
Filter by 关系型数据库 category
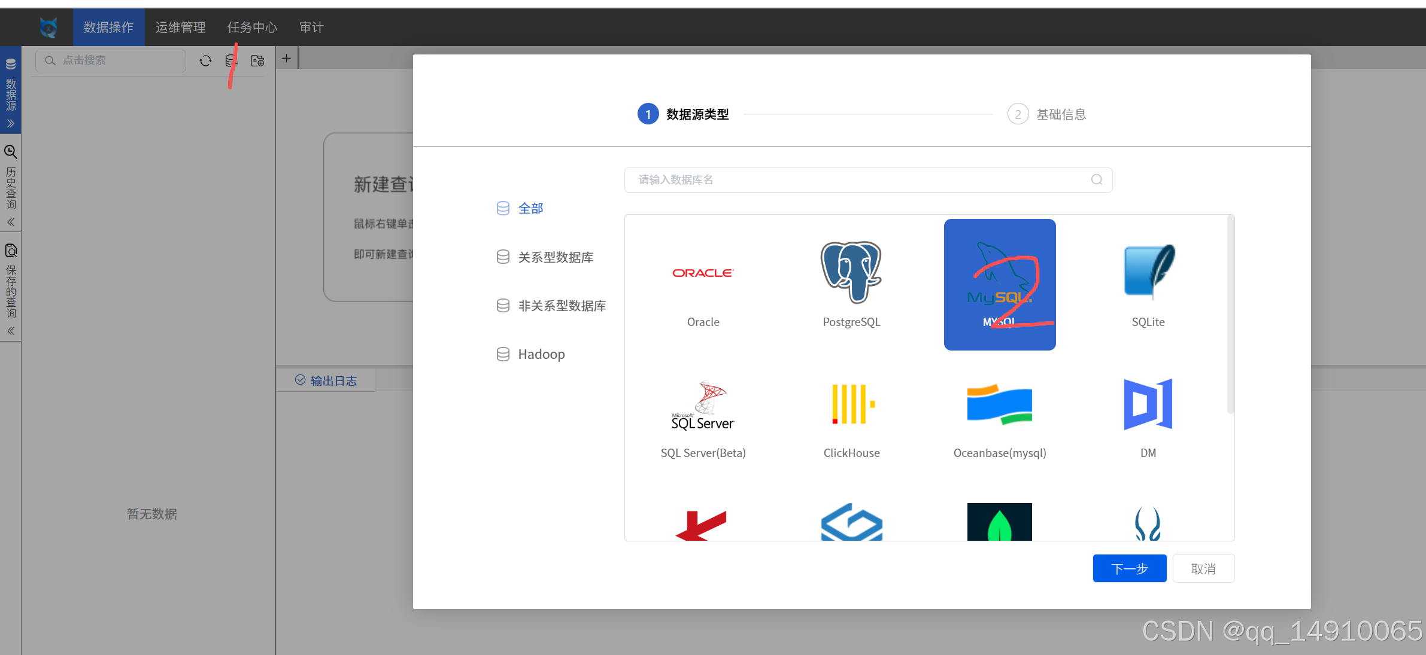(x=554, y=257)
